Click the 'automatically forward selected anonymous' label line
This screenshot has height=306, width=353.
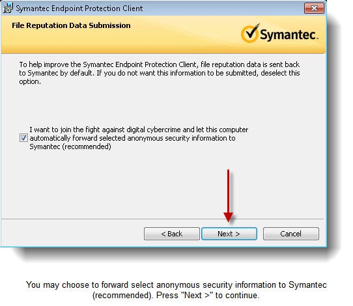tap(132, 138)
